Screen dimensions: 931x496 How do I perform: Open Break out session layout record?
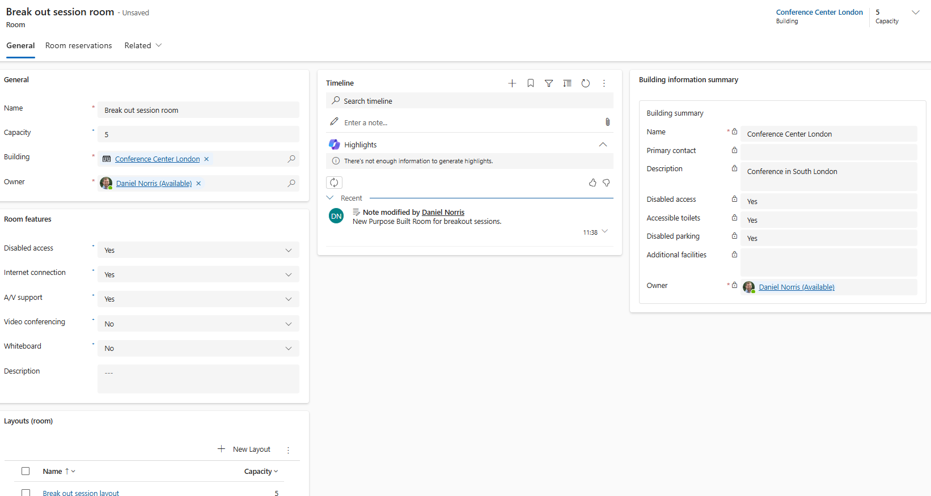click(x=81, y=493)
